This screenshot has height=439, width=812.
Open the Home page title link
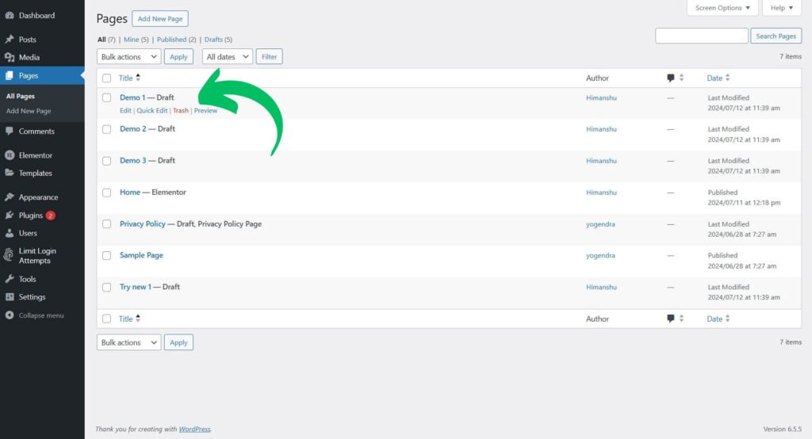tap(130, 192)
